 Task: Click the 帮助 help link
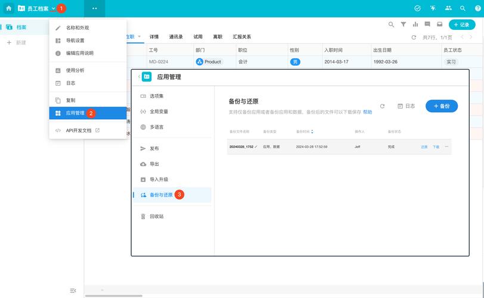point(368,112)
